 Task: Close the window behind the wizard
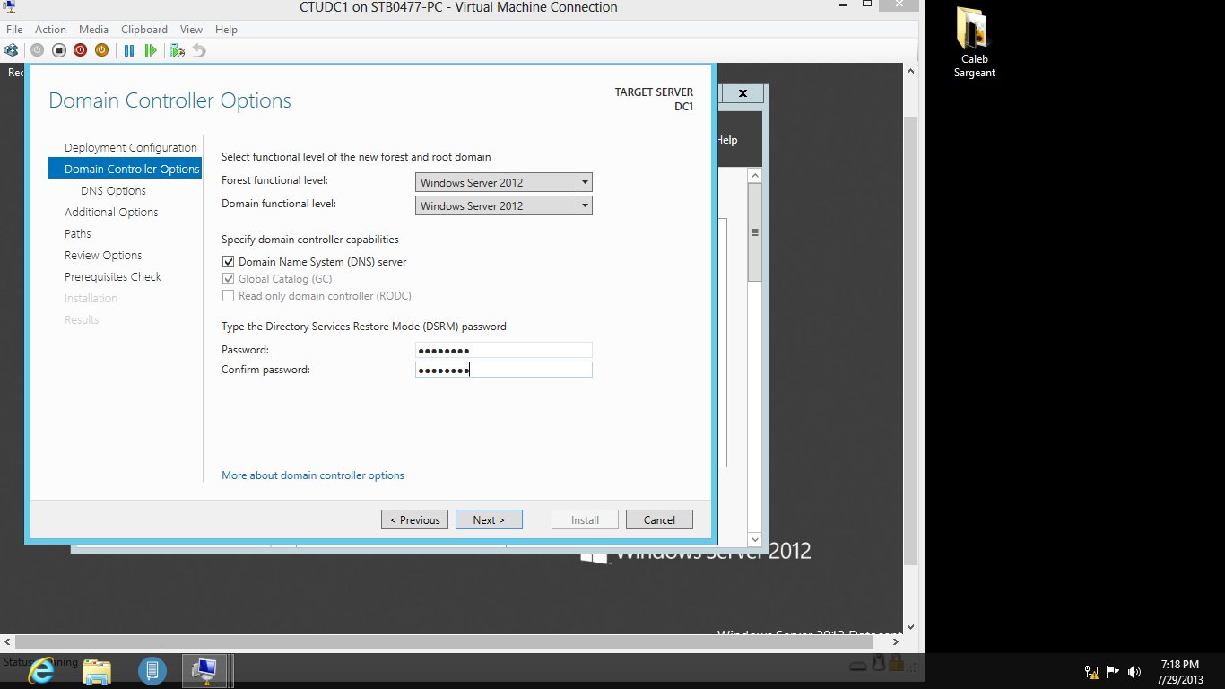coord(743,93)
